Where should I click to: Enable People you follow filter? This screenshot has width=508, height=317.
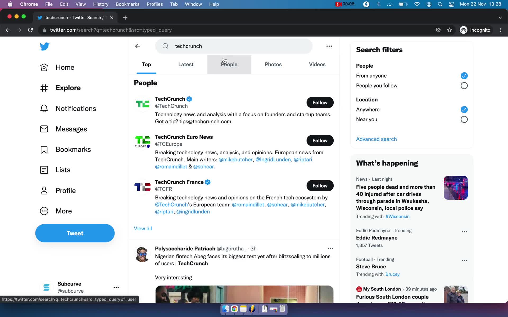(464, 85)
